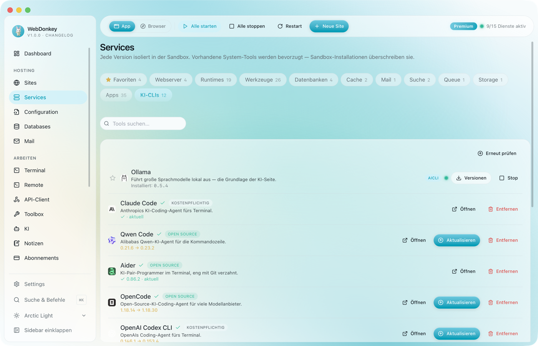This screenshot has width=538, height=346.
Task: Select the Webserver filter tab
Action: point(171,80)
